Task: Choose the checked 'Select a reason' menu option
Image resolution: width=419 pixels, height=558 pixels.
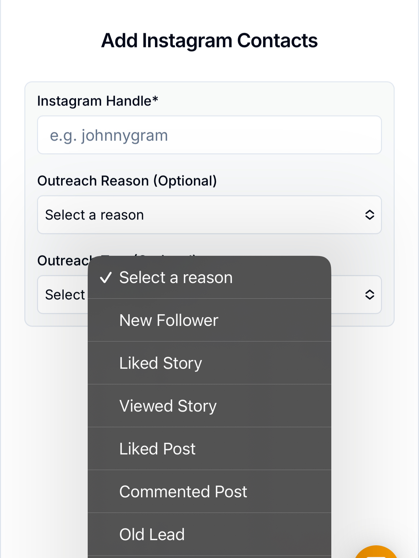Action: (176, 278)
